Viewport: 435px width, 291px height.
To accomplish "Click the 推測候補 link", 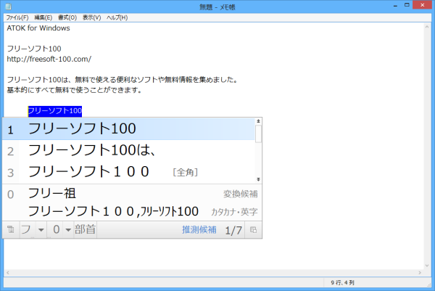I will tap(199, 230).
